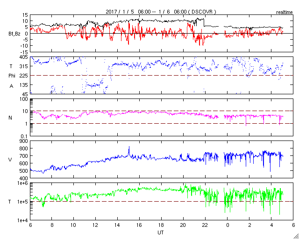Click the '500' tick on V axis
This screenshot has height=239, width=299.
pos(24,171)
